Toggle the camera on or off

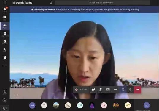pos(93,90)
